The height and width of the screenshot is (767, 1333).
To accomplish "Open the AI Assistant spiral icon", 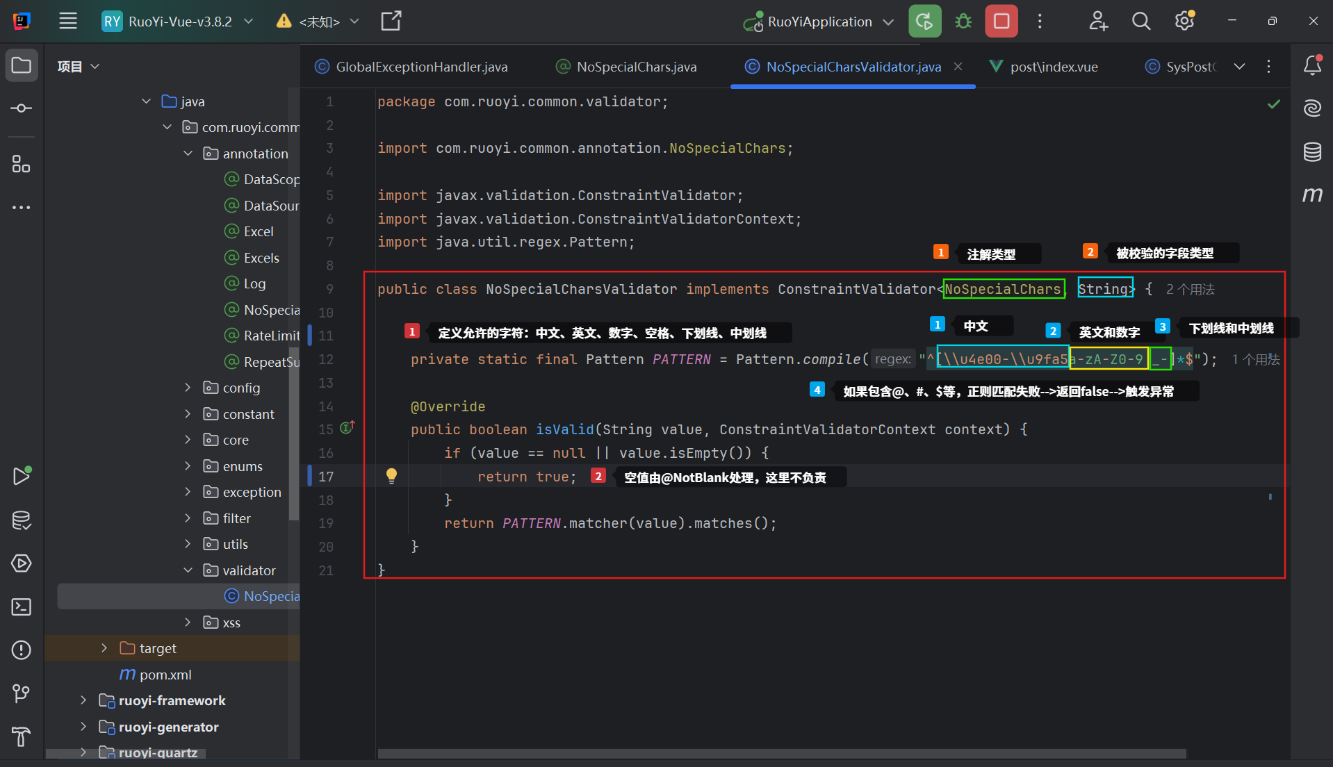I will 1312,108.
